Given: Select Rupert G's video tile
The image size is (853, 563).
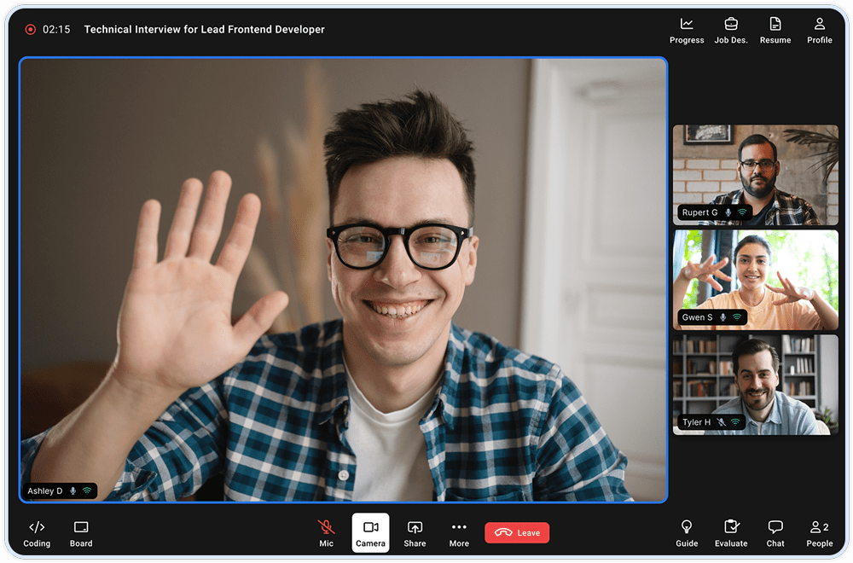Looking at the screenshot, I should 755,174.
